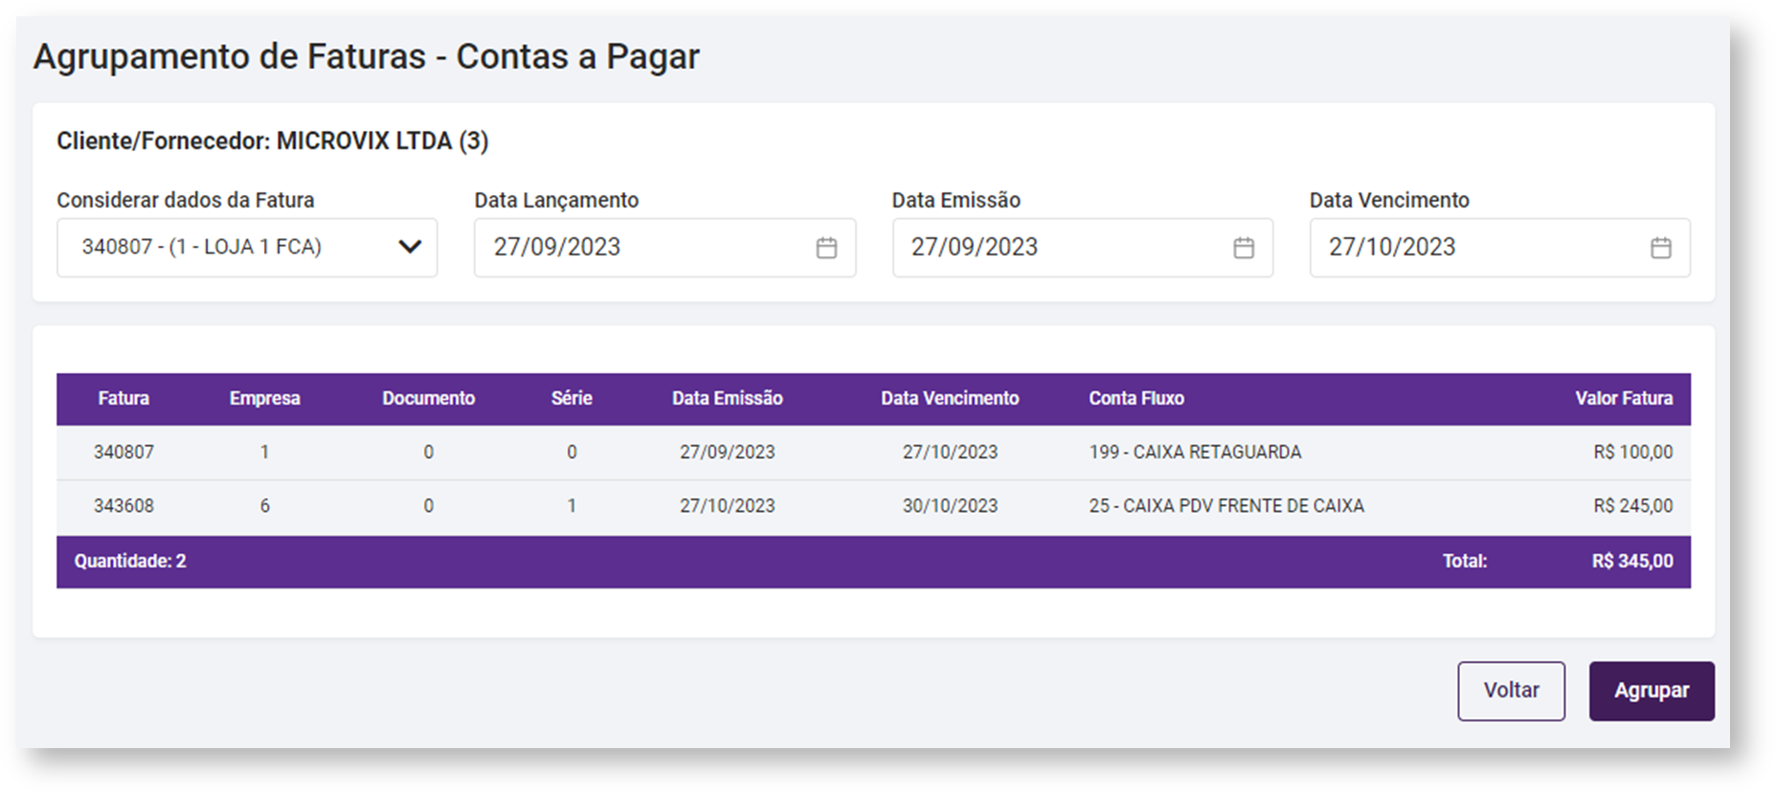Click the R$ 245,00 value cell
The image size is (1776, 794).
[x=1632, y=506]
